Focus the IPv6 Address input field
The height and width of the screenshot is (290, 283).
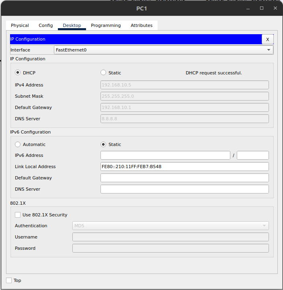tap(165, 155)
